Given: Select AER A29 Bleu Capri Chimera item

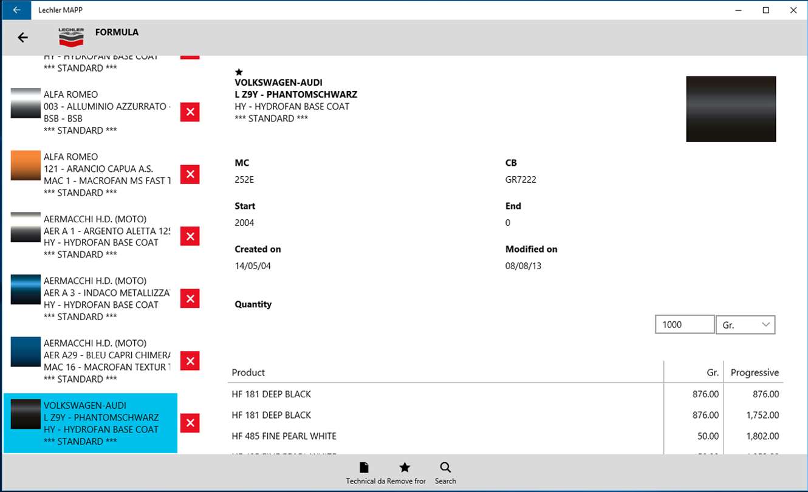Looking at the screenshot, I should click(91, 361).
